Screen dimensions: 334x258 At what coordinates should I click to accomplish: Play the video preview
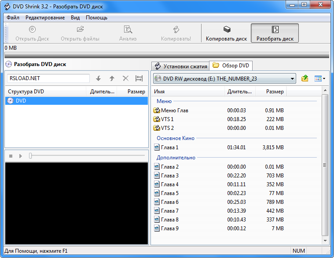pyautogui.click(x=20, y=156)
